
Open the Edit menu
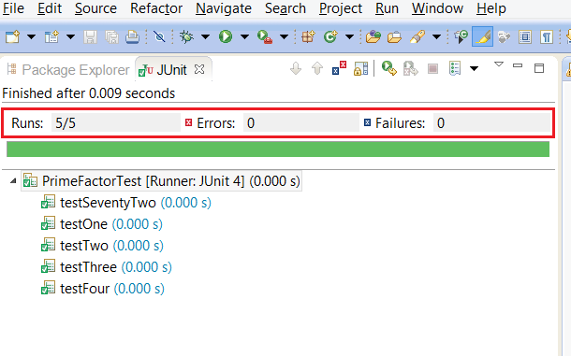(x=50, y=8)
